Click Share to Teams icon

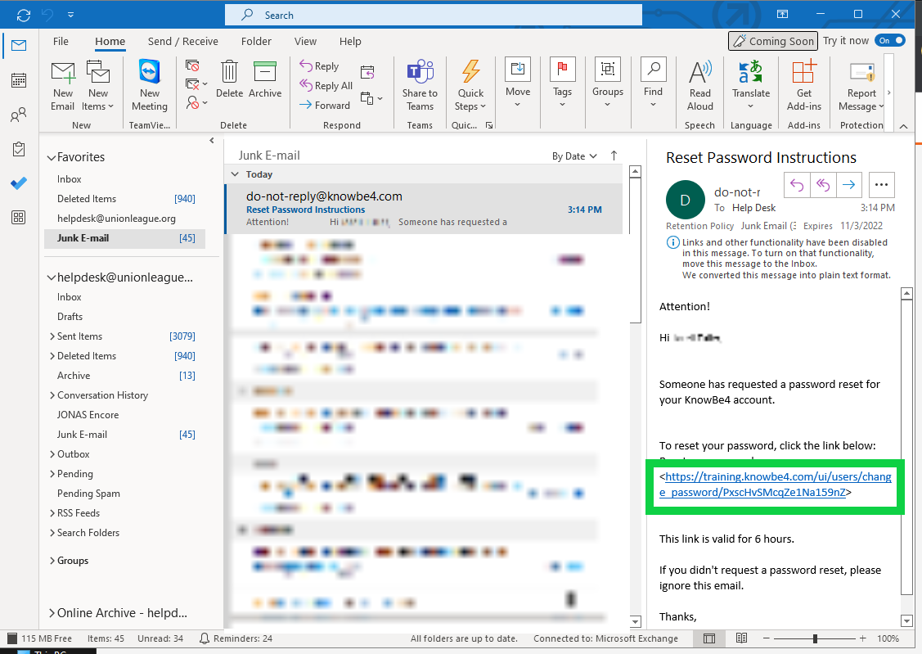[x=420, y=86]
